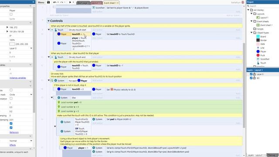Click the user account avatar icon
The height and width of the screenshot is (157, 279).
[243, 2]
